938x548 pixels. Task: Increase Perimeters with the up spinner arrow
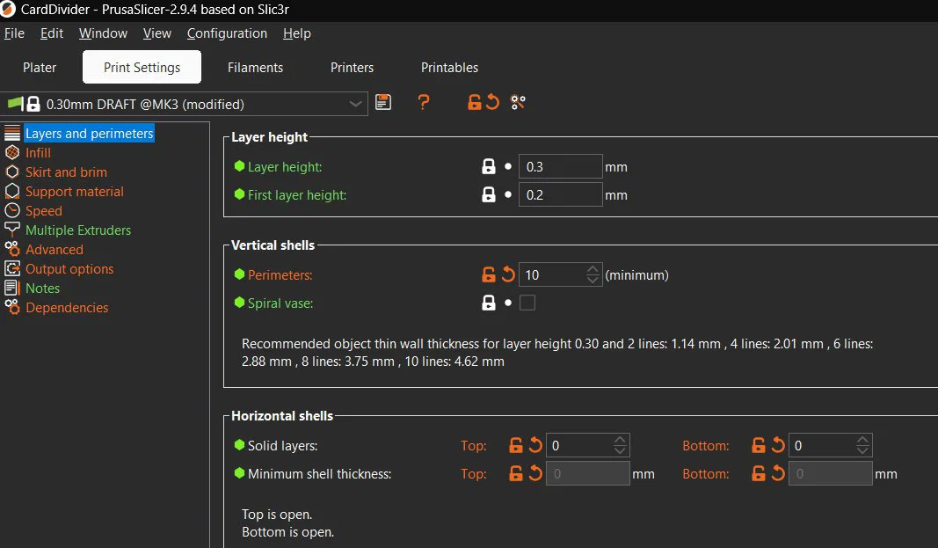(593, 270)
